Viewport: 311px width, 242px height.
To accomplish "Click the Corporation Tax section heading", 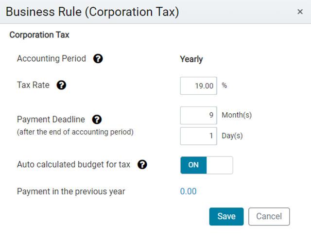I will pos(39,35).
